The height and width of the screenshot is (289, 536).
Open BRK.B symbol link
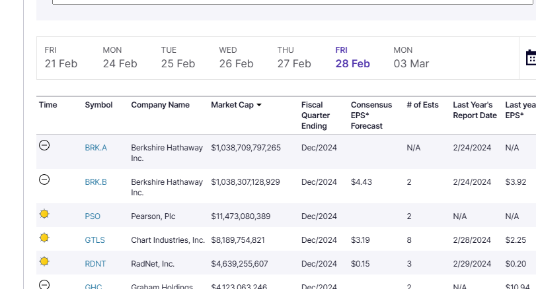pos(96,182)
